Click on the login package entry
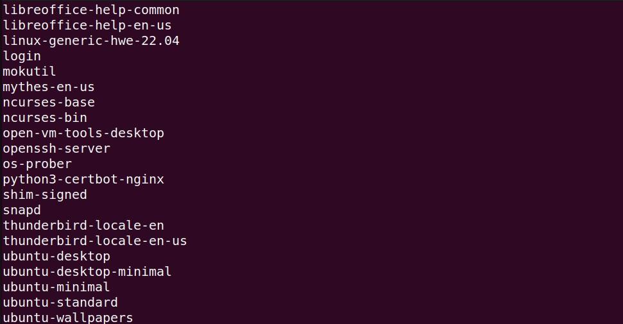The image size is (623, 324). [22, 56]
